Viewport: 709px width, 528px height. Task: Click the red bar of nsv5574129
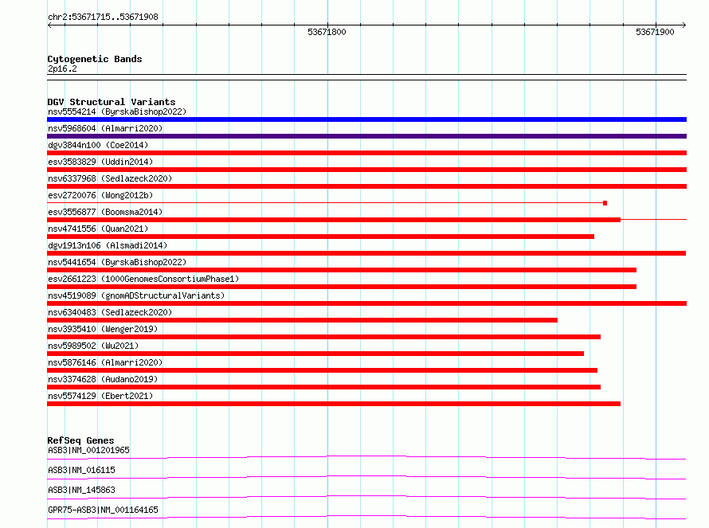click(334, 404)
